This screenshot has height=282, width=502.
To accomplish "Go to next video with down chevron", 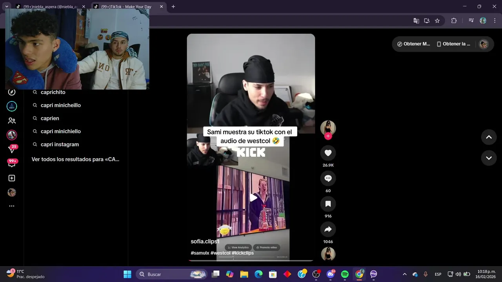I will 489,158.
